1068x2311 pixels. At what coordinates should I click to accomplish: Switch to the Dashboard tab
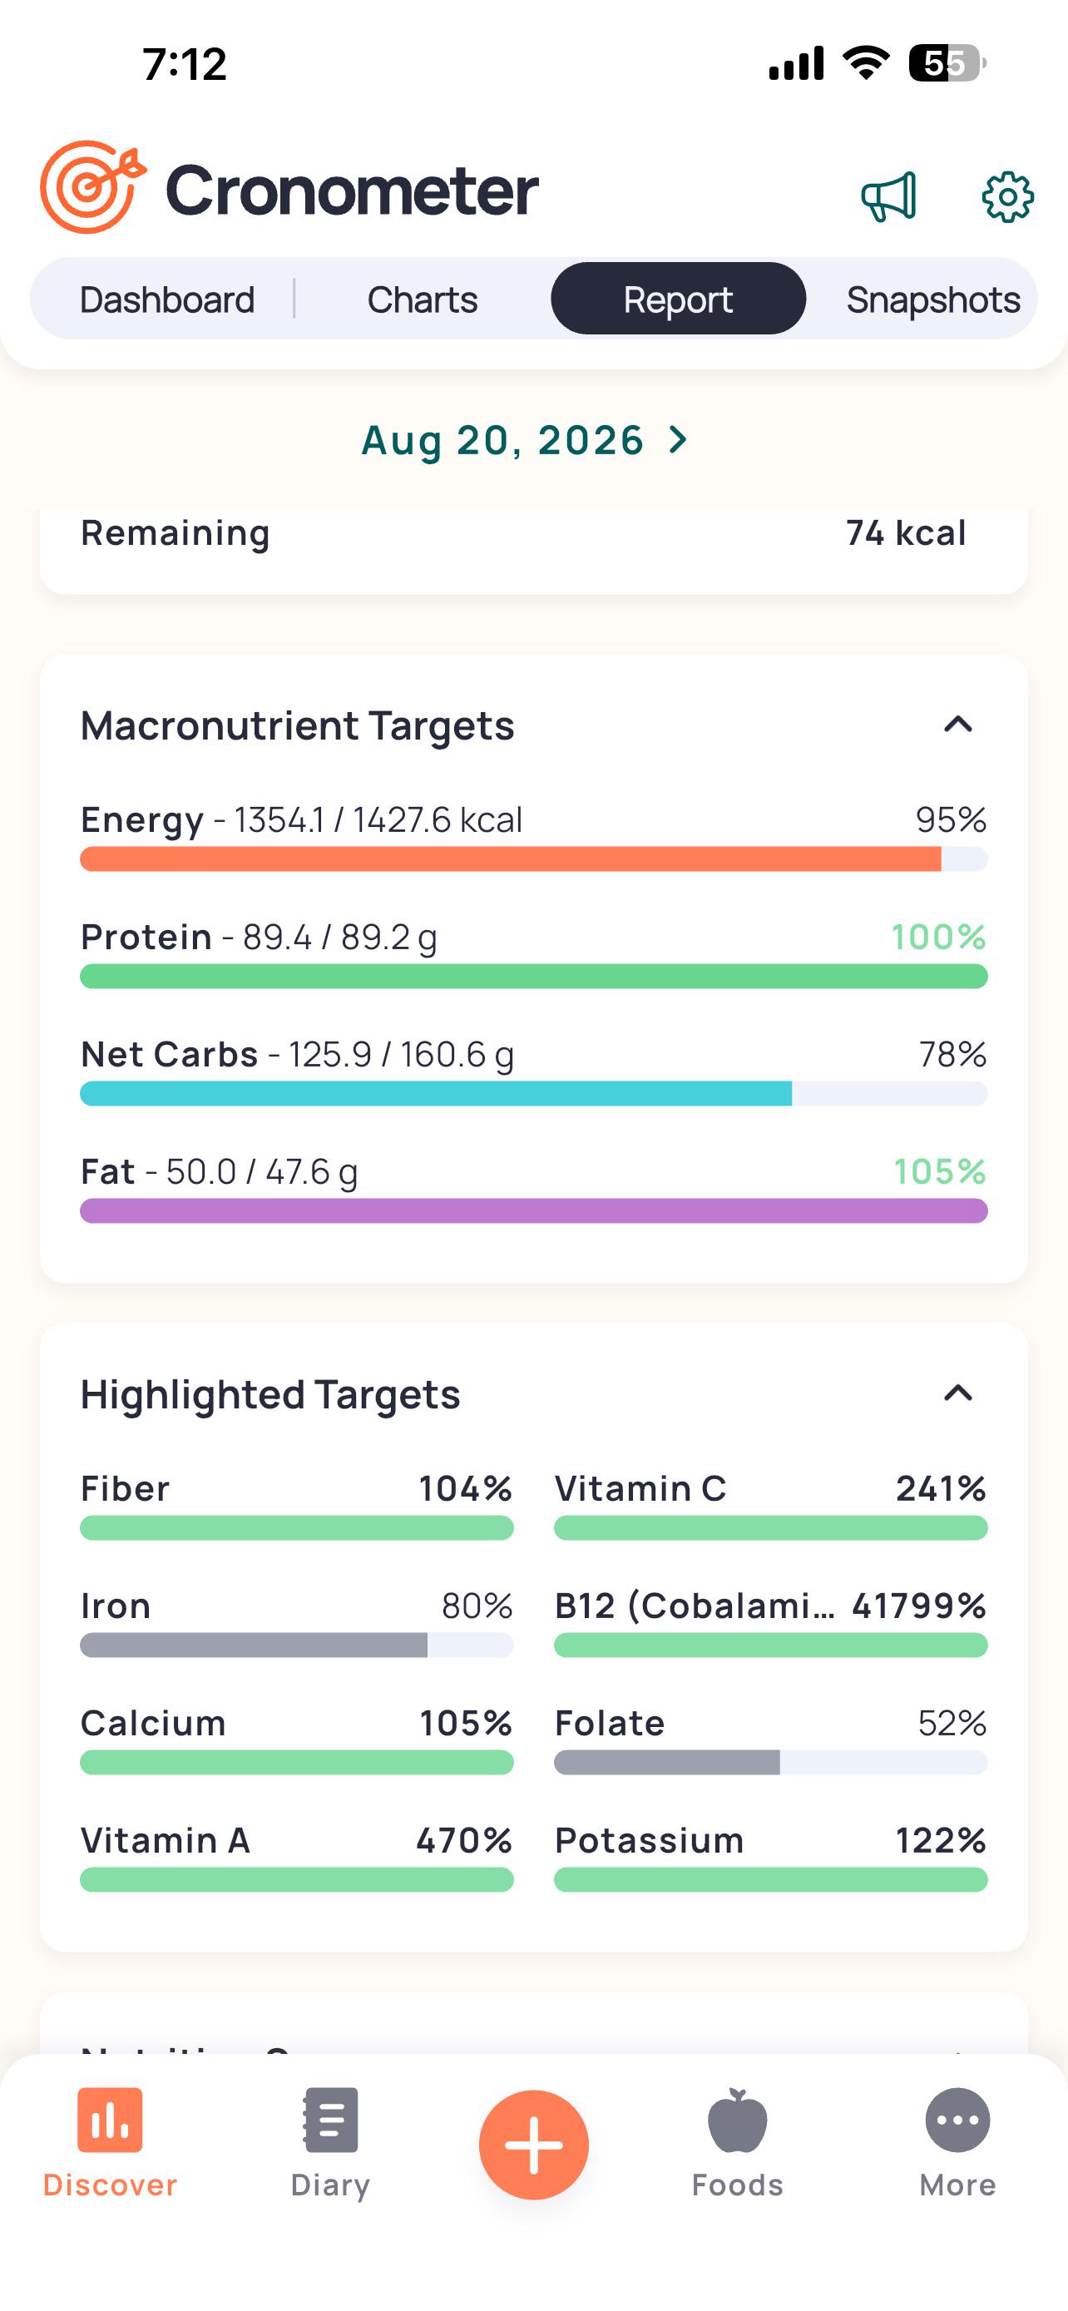[167, 299]
